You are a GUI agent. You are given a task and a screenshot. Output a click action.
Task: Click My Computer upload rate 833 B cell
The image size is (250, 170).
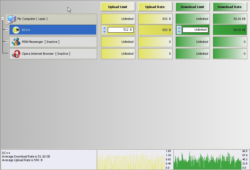[155, 19]
